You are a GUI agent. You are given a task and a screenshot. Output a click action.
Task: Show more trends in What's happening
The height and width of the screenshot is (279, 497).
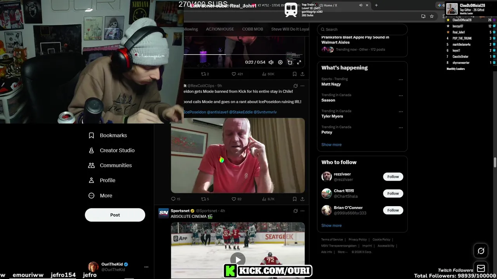(331, 145)
